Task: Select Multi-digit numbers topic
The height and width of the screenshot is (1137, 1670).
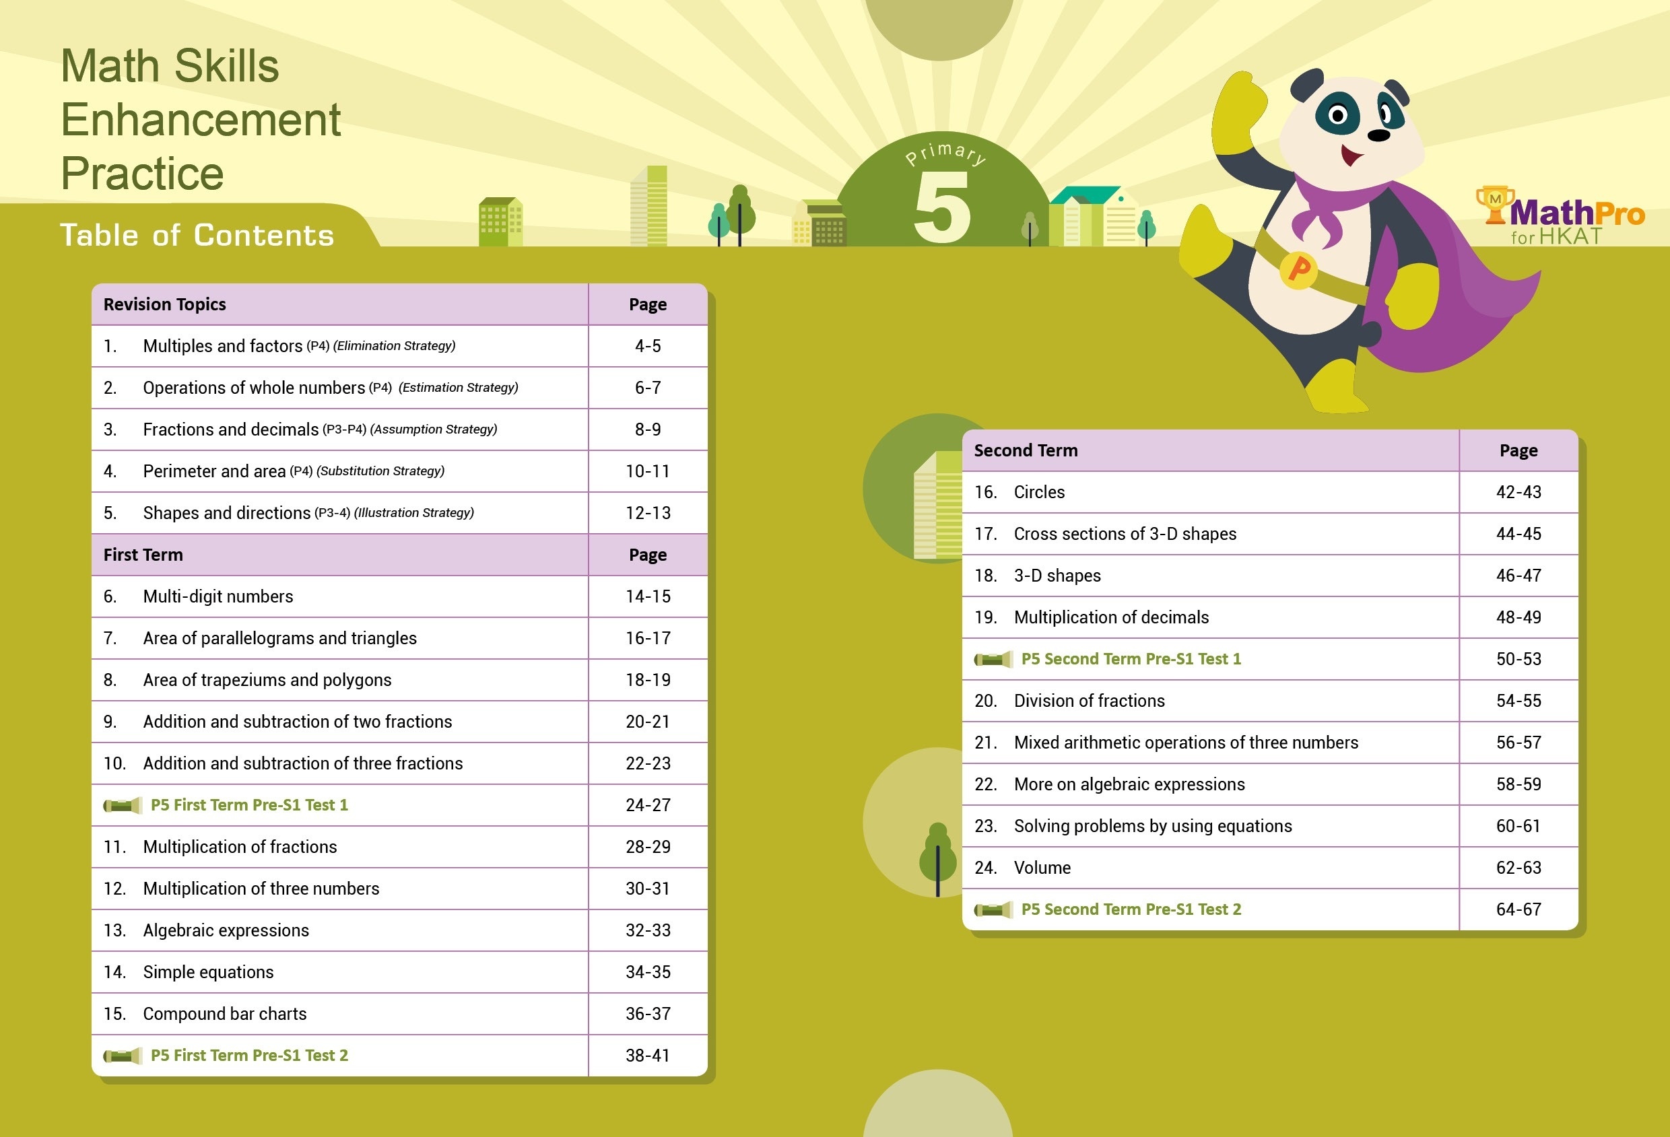Action: point(218,596)
